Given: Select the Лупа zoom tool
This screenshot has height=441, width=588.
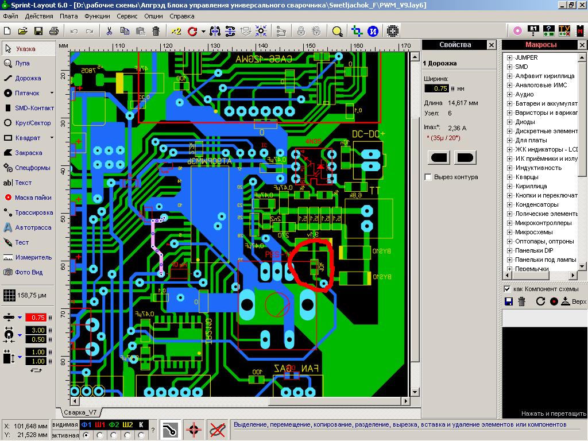Looking at the screenshot, I should pyautogui.click(x=22, y=63).
